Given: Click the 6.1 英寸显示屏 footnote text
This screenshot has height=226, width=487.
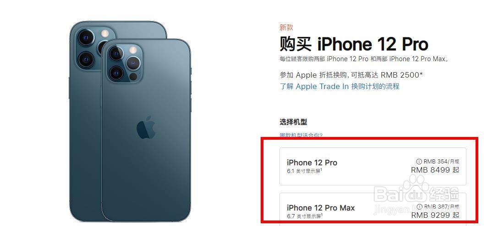Looking at the screenshot, I should tap(304, 171).
